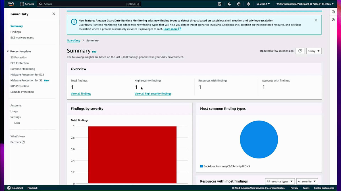Open Malware Protection for S3
341x191 pixels.
pos(26,80)
